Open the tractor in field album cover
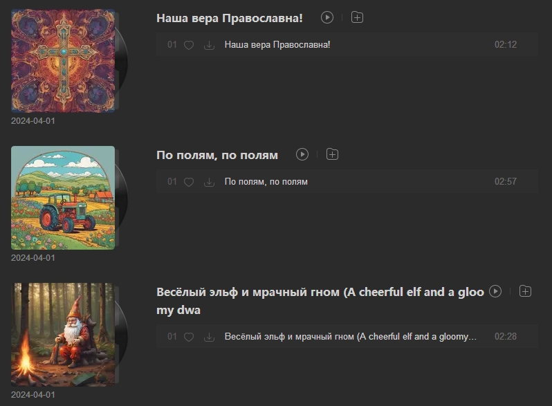 pos(63,198)
